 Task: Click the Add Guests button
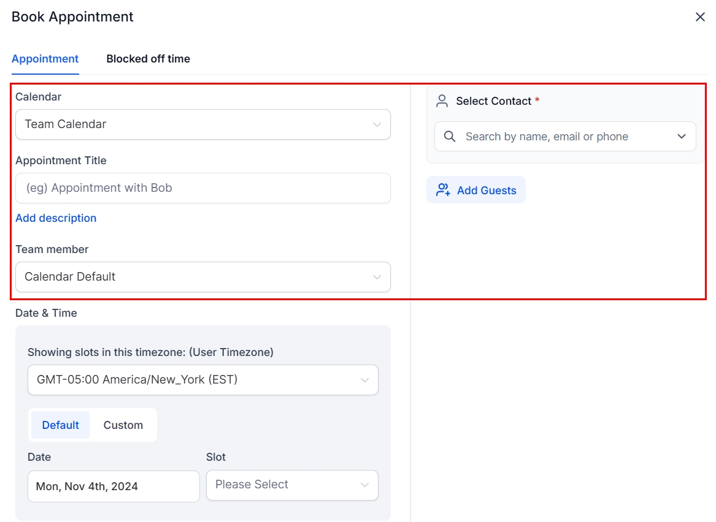coord(476,191)
